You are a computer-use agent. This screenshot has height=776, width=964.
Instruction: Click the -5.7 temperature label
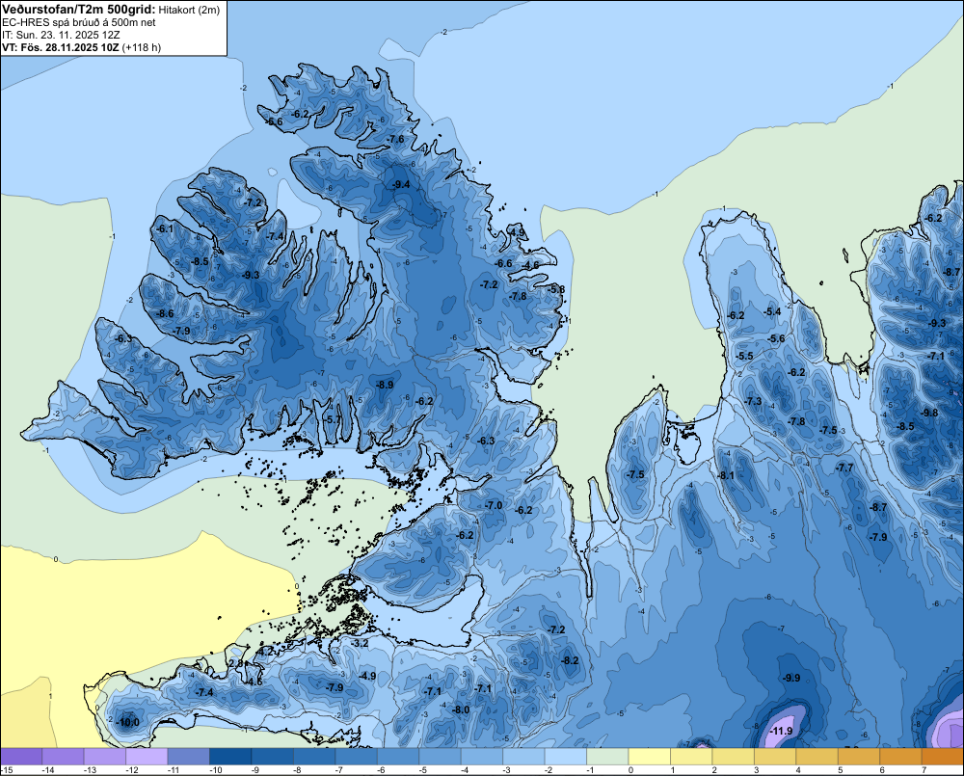(333, 419)
